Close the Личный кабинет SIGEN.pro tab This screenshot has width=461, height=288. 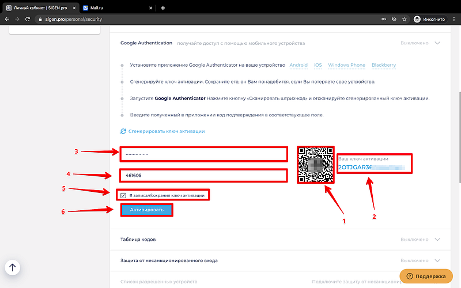(74, 8)
